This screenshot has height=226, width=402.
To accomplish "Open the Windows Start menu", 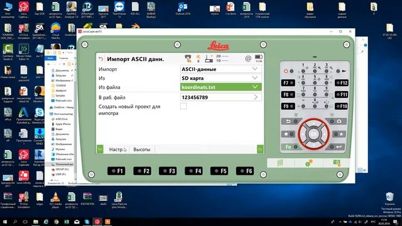I will pos(4,222).
